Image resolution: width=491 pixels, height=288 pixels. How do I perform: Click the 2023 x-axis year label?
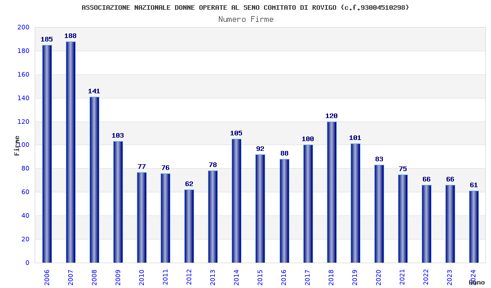[x=451, y=278]
